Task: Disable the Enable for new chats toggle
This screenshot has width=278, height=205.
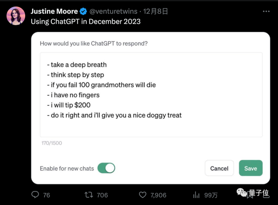Action: (106, 168)
